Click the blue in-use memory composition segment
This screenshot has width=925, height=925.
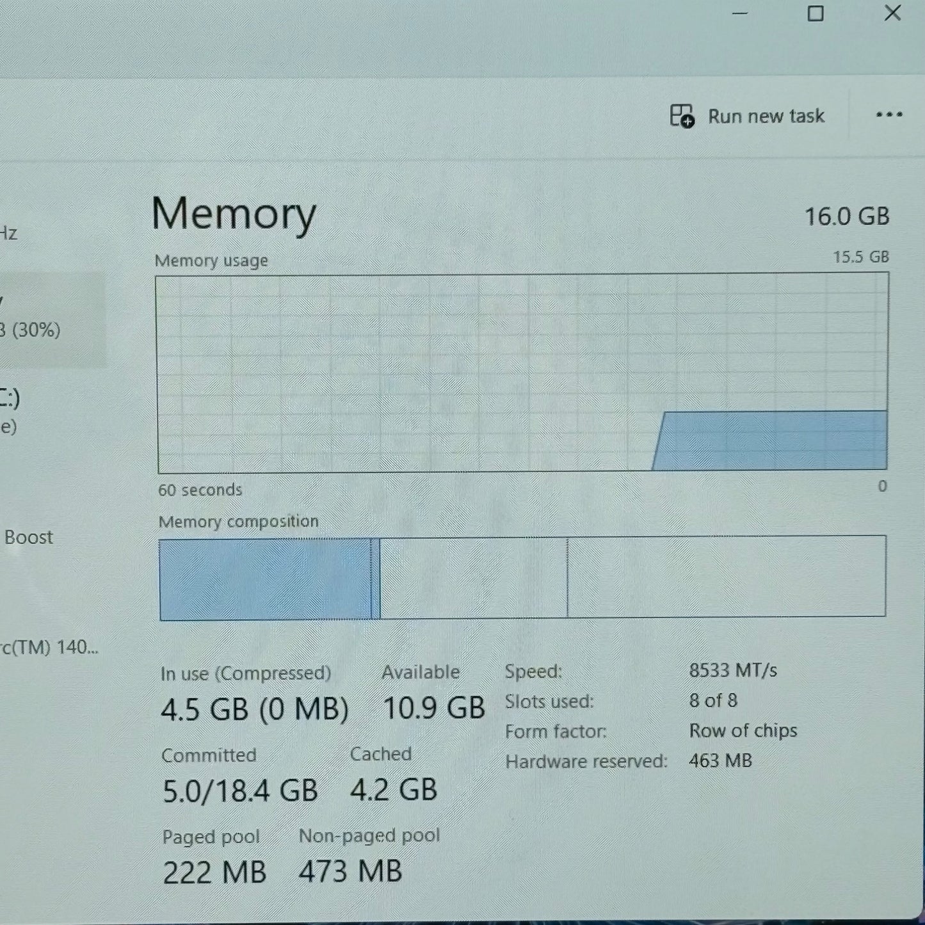(264, 579)
